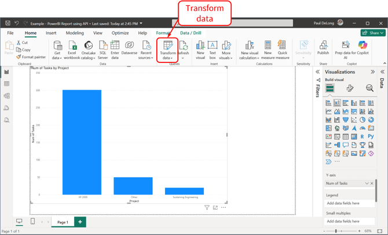This screenshot has width=388, height=235.
Task: Expand Num of Tasks field chevron
Action: pyautogui.click(x=367, y=183)
